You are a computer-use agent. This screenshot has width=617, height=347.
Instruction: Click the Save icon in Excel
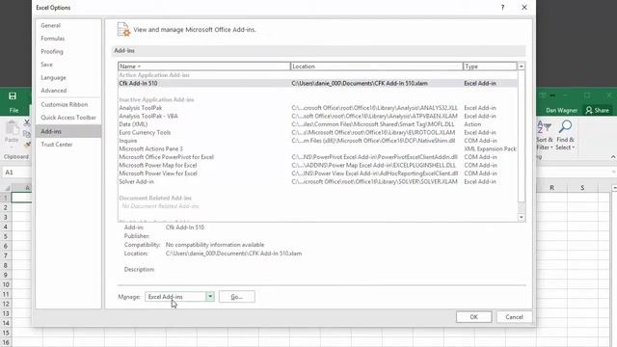[x=13, y=96]
